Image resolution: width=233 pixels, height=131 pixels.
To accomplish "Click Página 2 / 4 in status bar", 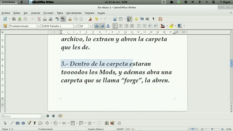I will pyautogui.click(x=7, y=129).
